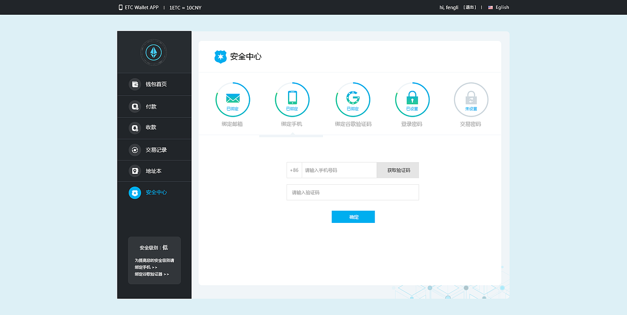Click the hi, fengli greeting
Screen dimensions: 627x315
(449, 7)
